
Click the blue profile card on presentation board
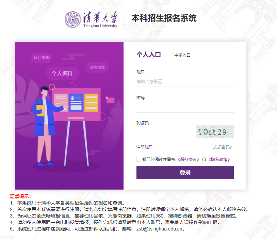76,103
